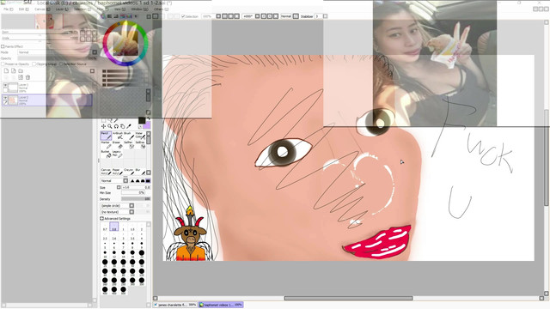Select the Crayon brush
The height and width of the screenshot is (309, 550).
point(129,172)
